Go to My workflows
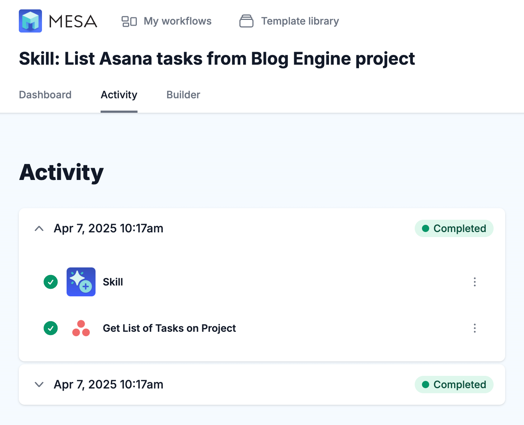This screenshot has height=425, width=524. pos(177,21)
